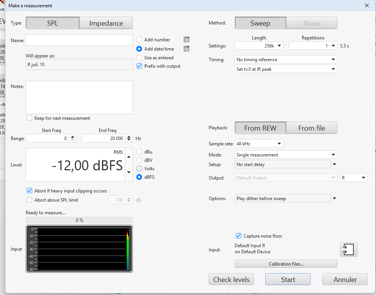The height and width of the screenshot is (295, 376).
Task: Open the Add number settings icon
Action: pyautogui.click(x=186, y=39)
